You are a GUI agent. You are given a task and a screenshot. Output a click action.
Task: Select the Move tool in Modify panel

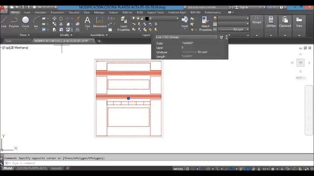(x=54, y=19)
